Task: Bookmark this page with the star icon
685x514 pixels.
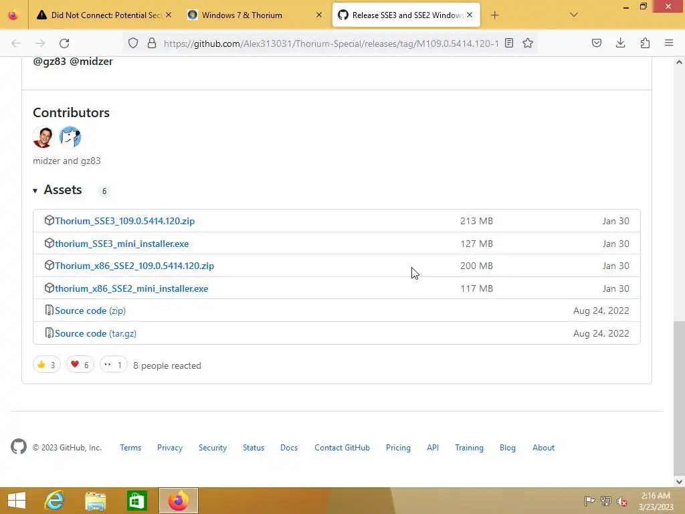Action: (x=528, y=43)
